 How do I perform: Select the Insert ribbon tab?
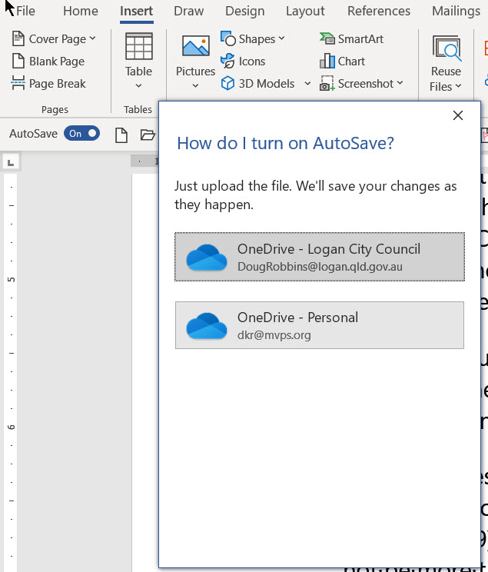click(x=136, y=11)
